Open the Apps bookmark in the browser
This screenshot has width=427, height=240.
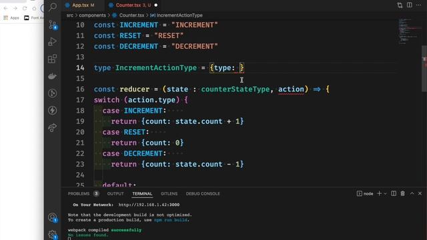tap(11, 18)
